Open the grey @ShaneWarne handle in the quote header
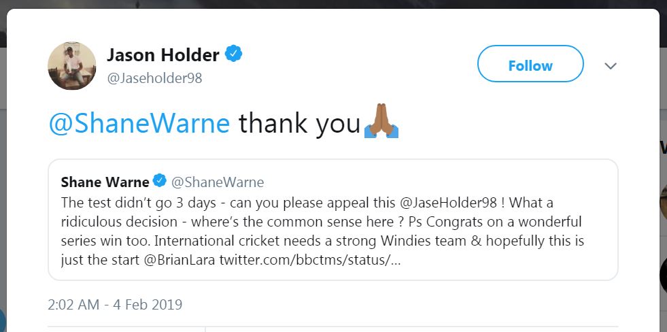The image size is (667, 332). pos(217,182)
